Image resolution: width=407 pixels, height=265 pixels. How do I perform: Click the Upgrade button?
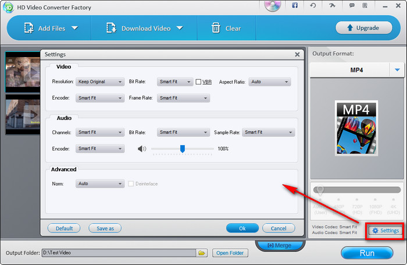[x=363, y=27]
